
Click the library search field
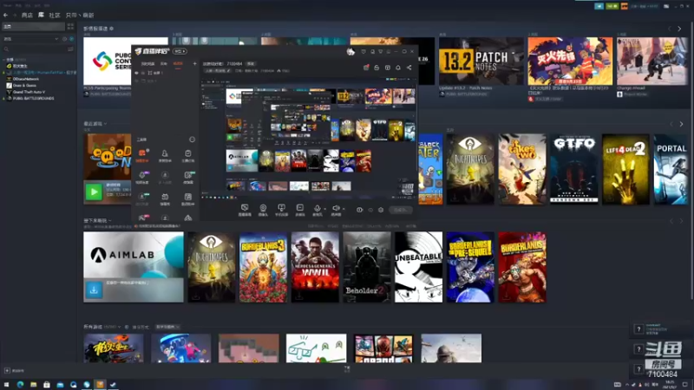[35, 49]
